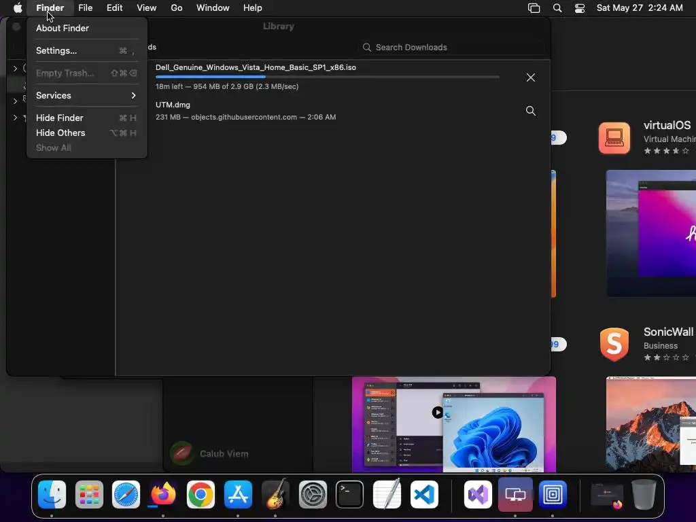Open the Window menu
Image resolution: width=696 pixels, height=522 pixels.
[x=213, y=8]
